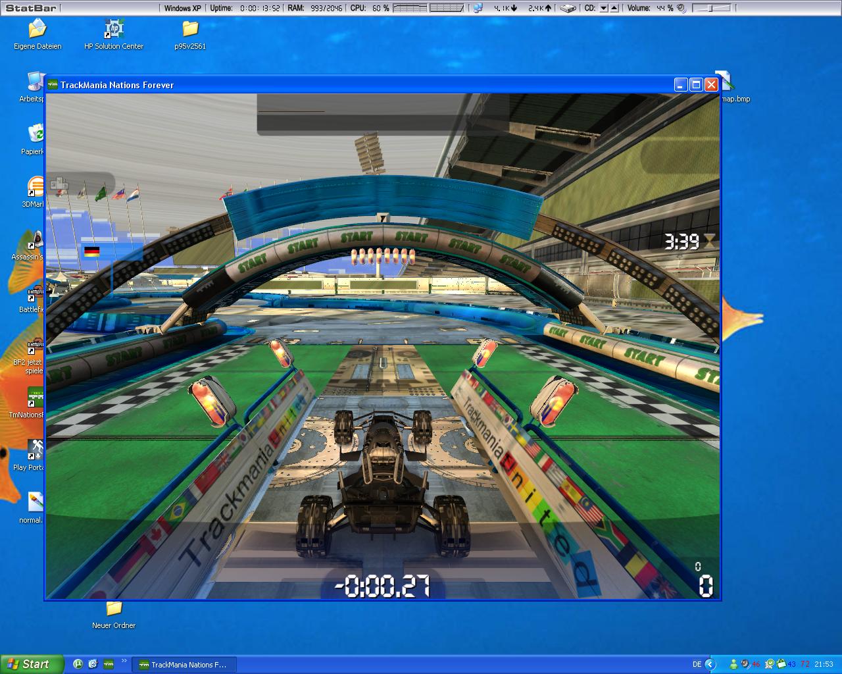842x674 pixels.
Task: Click the -0:00.27 race countdown timer
Action: coord(383,585)
